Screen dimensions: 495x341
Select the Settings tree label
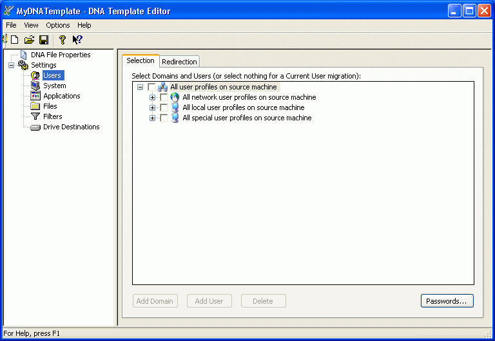tap(44, 65)
